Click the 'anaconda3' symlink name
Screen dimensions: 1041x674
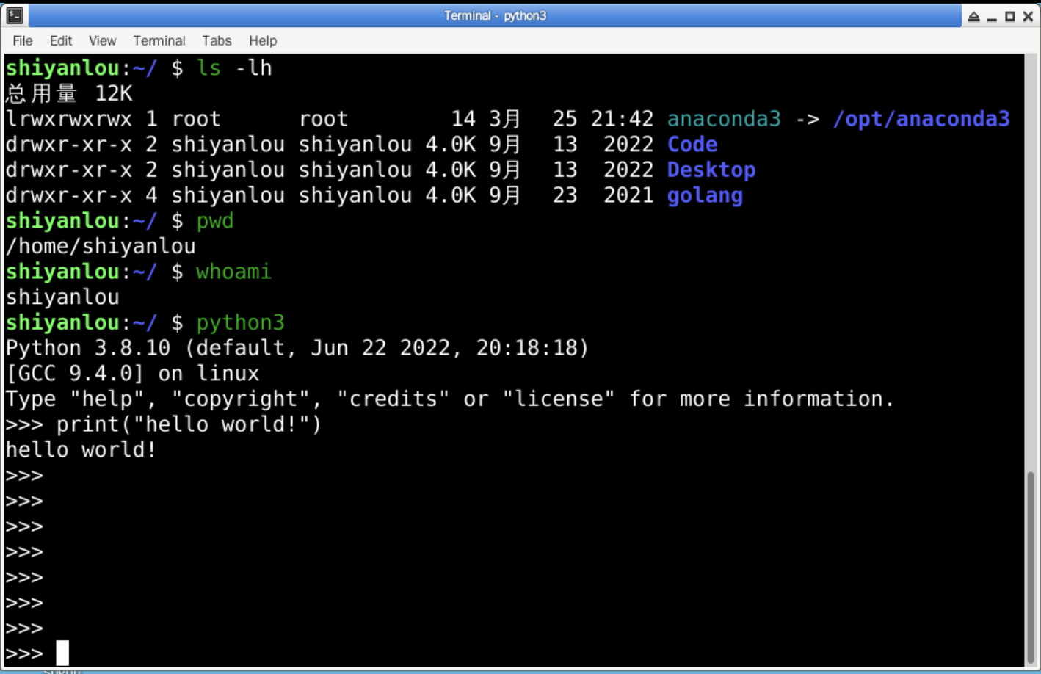[x=724, y=119]
